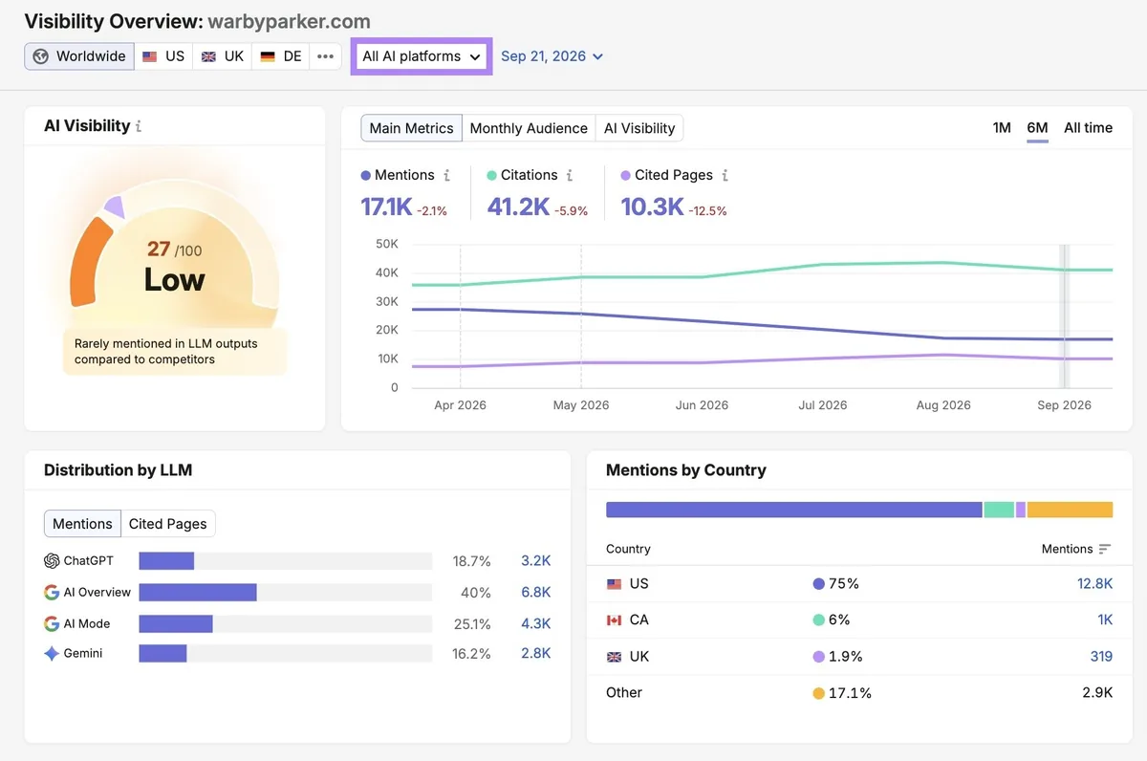
Task: Open the Sep 21, 2026 date picker
Action: 552,56
